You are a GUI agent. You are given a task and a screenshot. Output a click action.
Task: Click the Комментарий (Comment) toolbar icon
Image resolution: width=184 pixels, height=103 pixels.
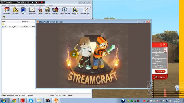(84, 11)
